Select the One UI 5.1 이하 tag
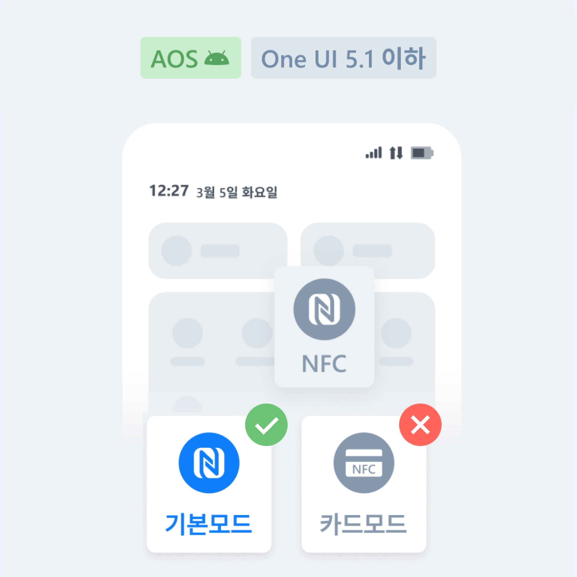This screenshot has width=577, height=577. (343, 58)
